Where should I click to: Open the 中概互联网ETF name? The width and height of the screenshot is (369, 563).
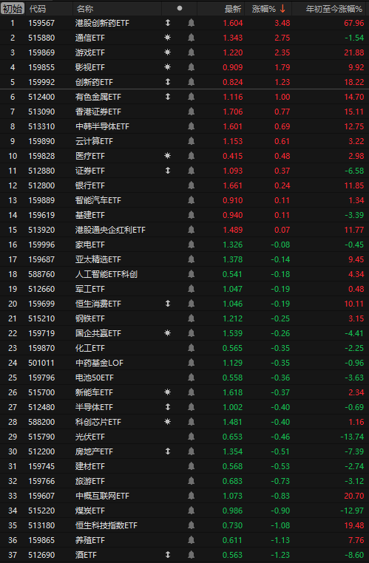(102, 496)
